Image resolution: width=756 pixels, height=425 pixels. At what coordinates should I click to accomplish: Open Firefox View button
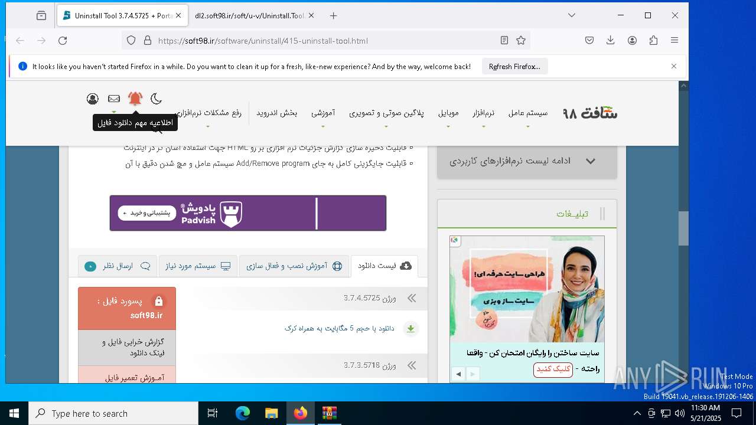(x=41, y=16)
